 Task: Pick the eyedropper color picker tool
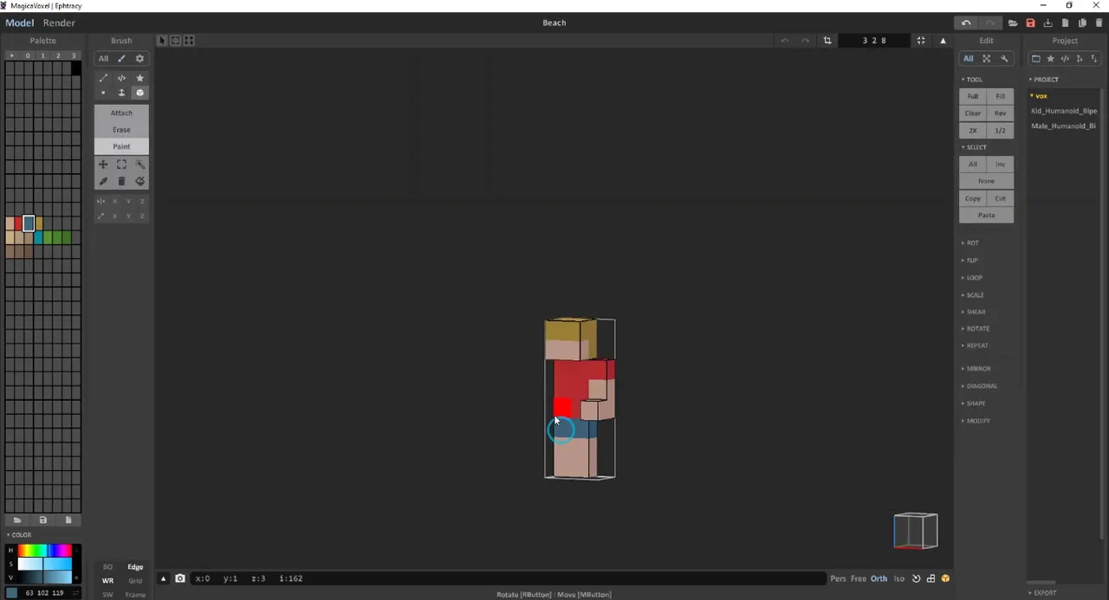(103, 181)
